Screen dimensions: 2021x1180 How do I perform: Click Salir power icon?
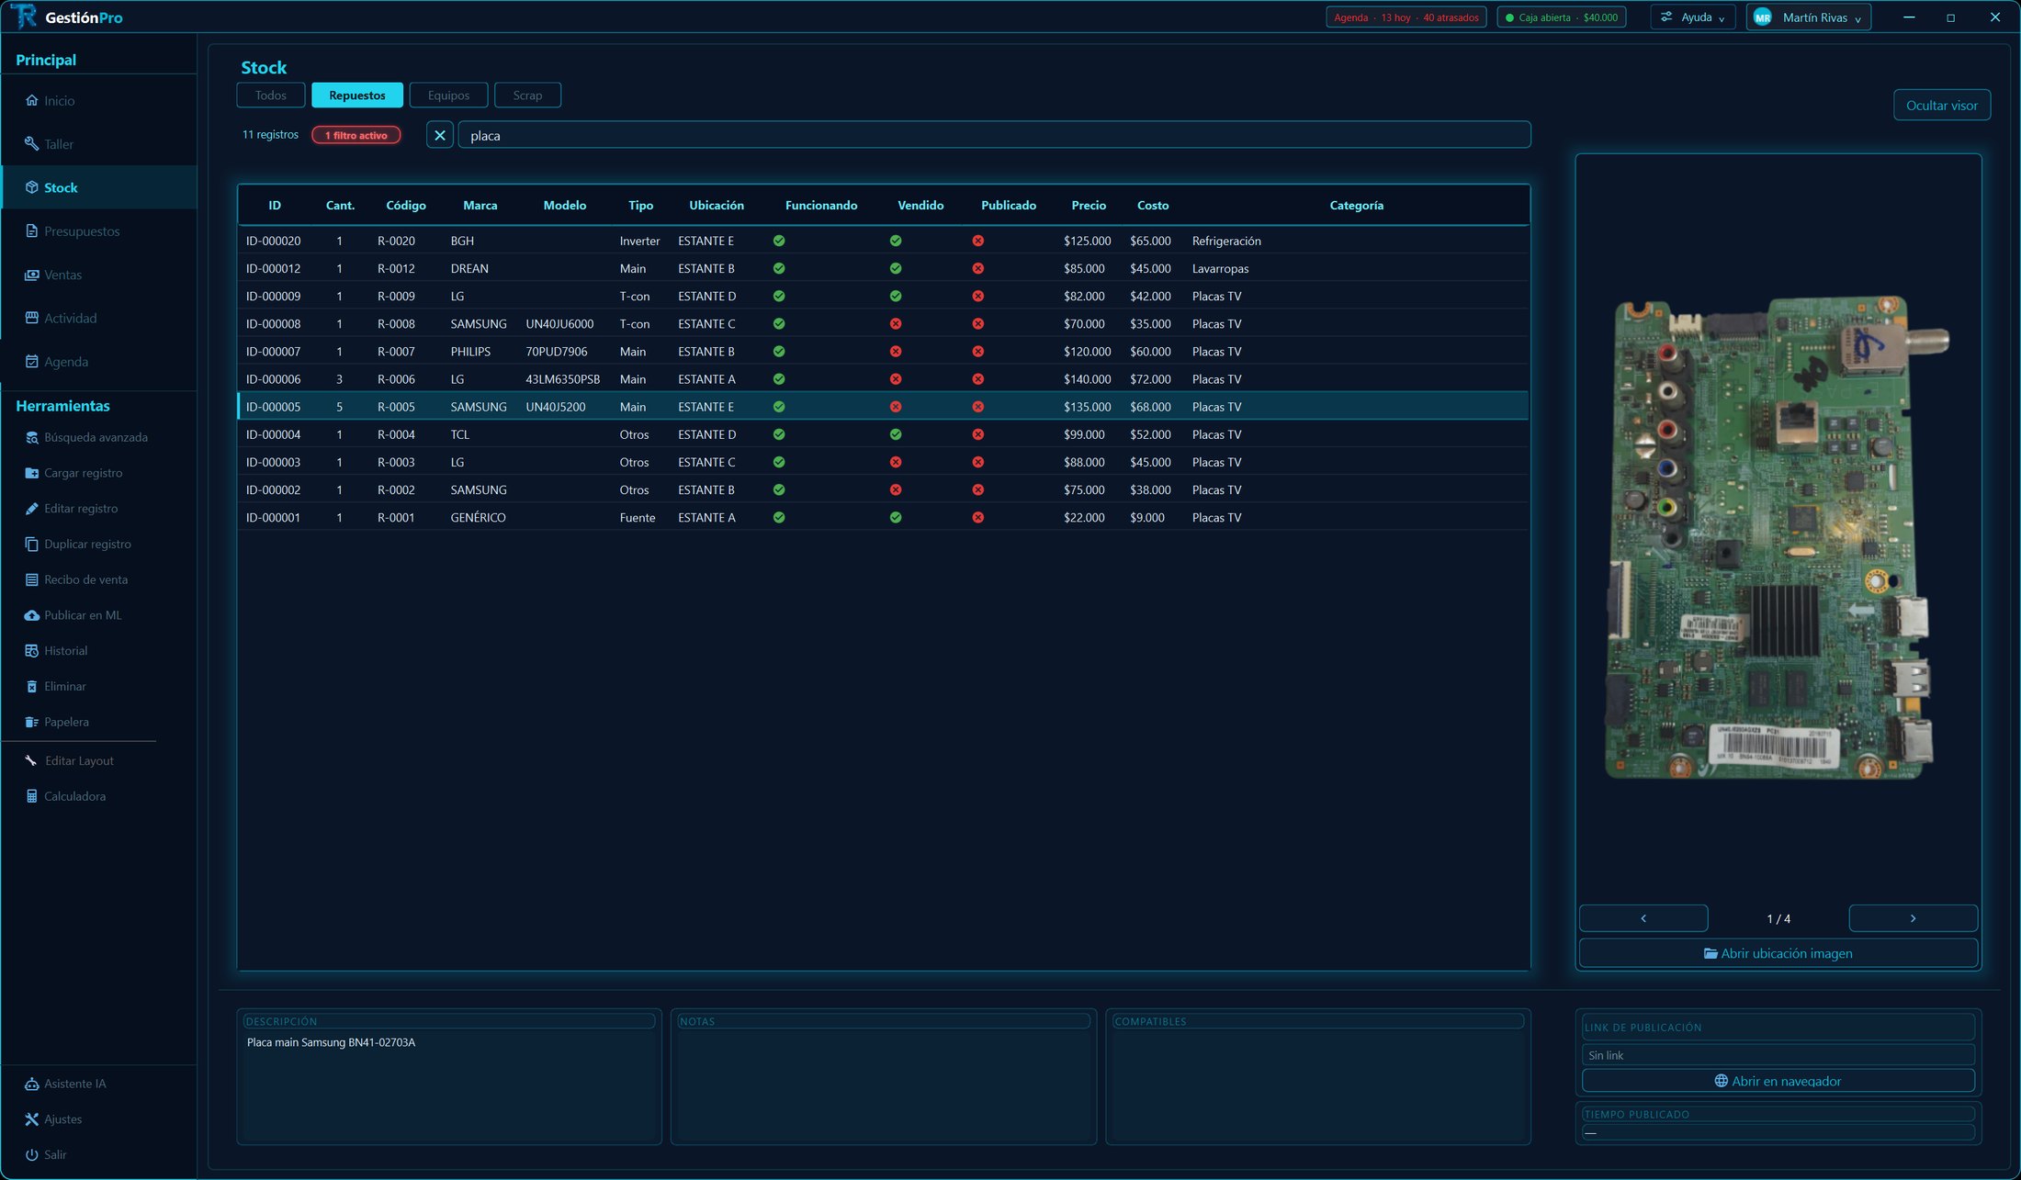point(31,1155)
